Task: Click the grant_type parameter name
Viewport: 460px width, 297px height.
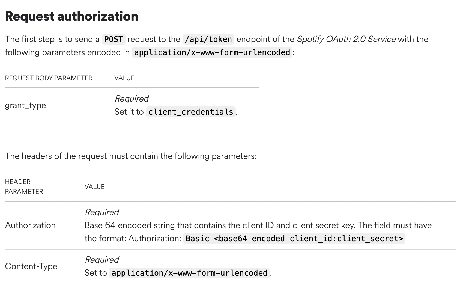Action: (25, 105)
